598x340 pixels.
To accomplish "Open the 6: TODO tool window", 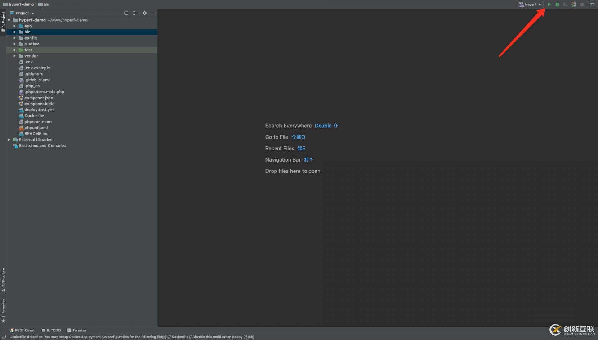I will pyautogui.click(x=51, y=330).
